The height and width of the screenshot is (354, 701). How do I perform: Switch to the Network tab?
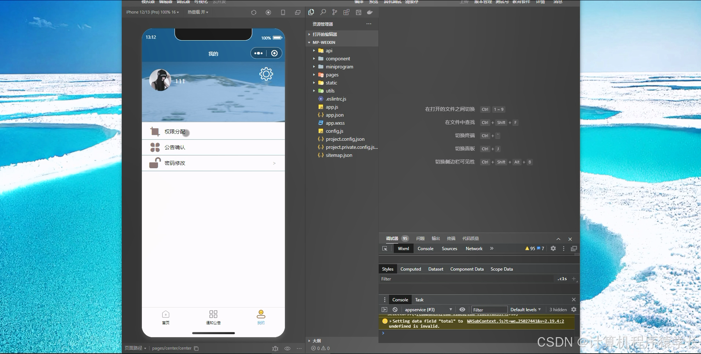click(474, 248)
